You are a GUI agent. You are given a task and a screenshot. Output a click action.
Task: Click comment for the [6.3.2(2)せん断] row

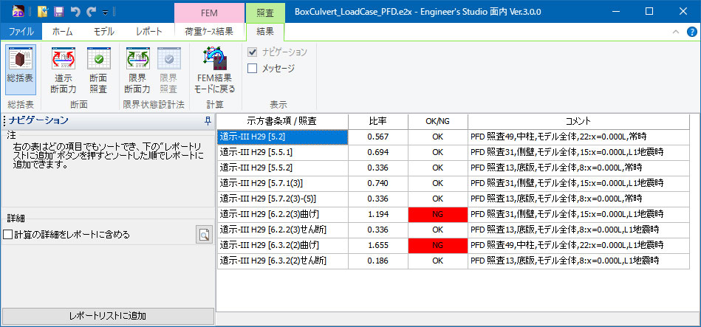tap(578, 261)
